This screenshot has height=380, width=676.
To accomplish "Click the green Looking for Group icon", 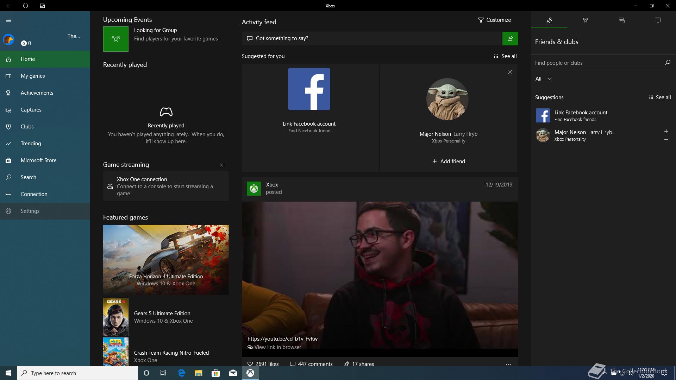I will (116, 39).
